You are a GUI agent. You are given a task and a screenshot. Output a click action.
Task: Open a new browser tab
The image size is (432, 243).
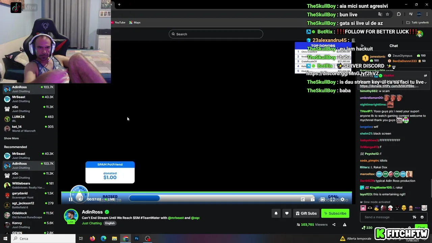[x=119, y=4]
